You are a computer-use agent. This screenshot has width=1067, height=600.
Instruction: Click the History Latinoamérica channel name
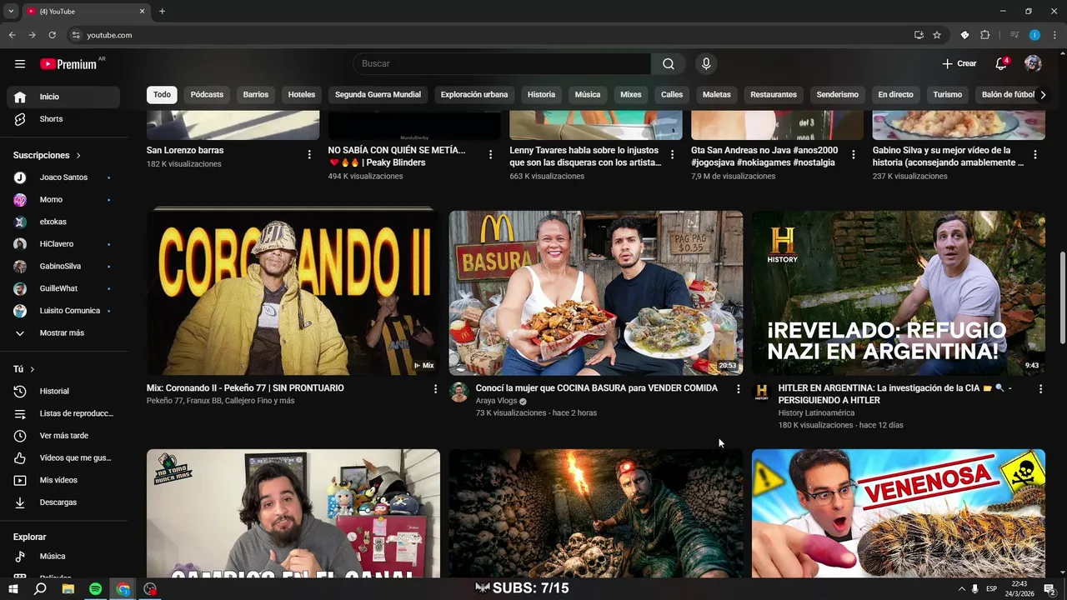[816, 413]
